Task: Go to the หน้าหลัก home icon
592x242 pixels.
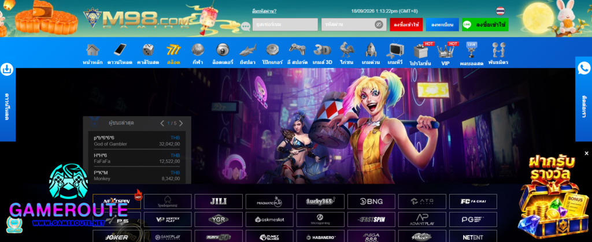Action: point(92,50)
